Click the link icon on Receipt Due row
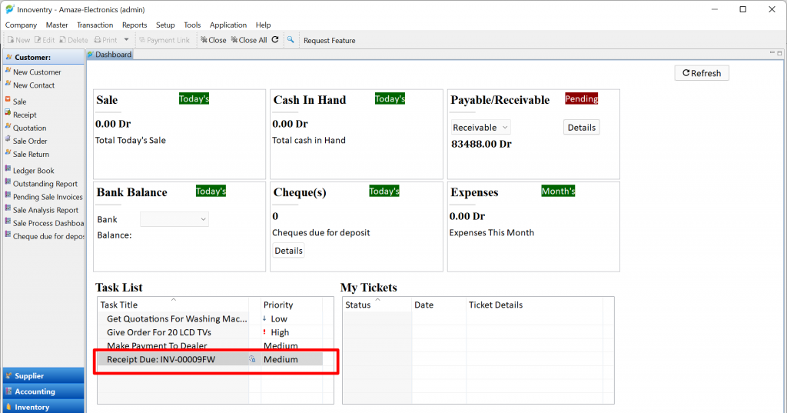 [x=251, y=359]
